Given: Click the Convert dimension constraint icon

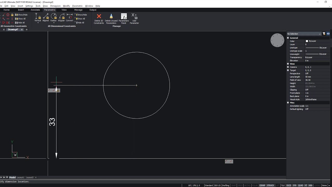Looking at the screenshot, I should (x=70, y=17).
